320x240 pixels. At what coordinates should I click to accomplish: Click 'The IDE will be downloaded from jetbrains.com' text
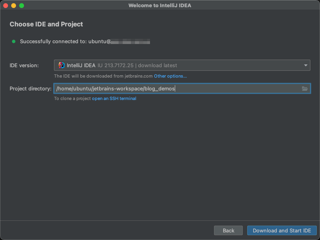[103, 76]
